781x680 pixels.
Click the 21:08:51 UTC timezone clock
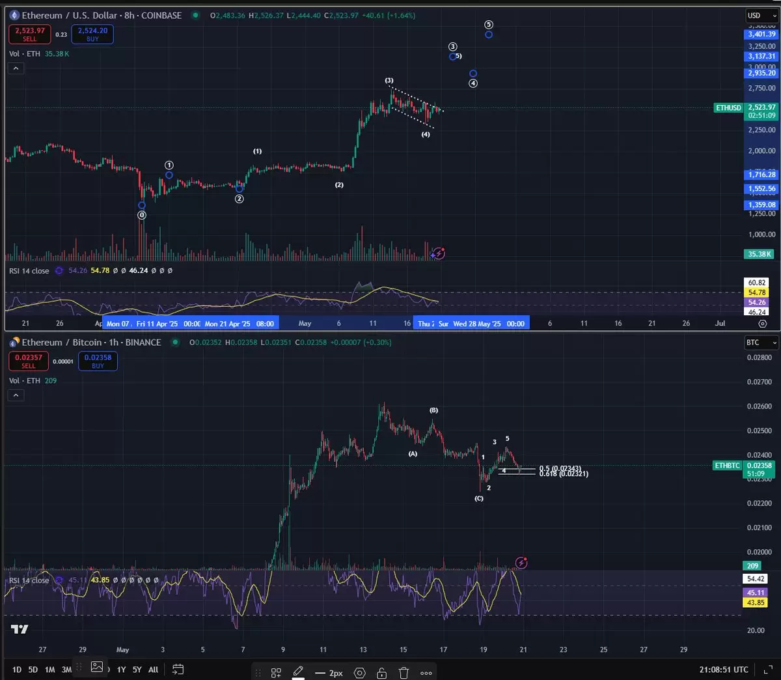(x=724, y=670)
